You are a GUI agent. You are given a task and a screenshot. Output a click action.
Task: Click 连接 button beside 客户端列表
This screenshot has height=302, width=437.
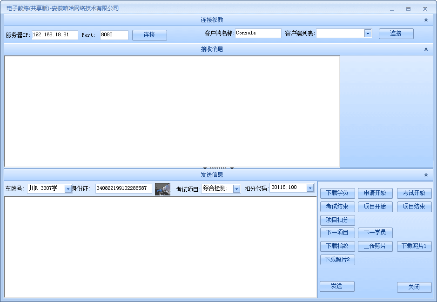pos(396,34)
